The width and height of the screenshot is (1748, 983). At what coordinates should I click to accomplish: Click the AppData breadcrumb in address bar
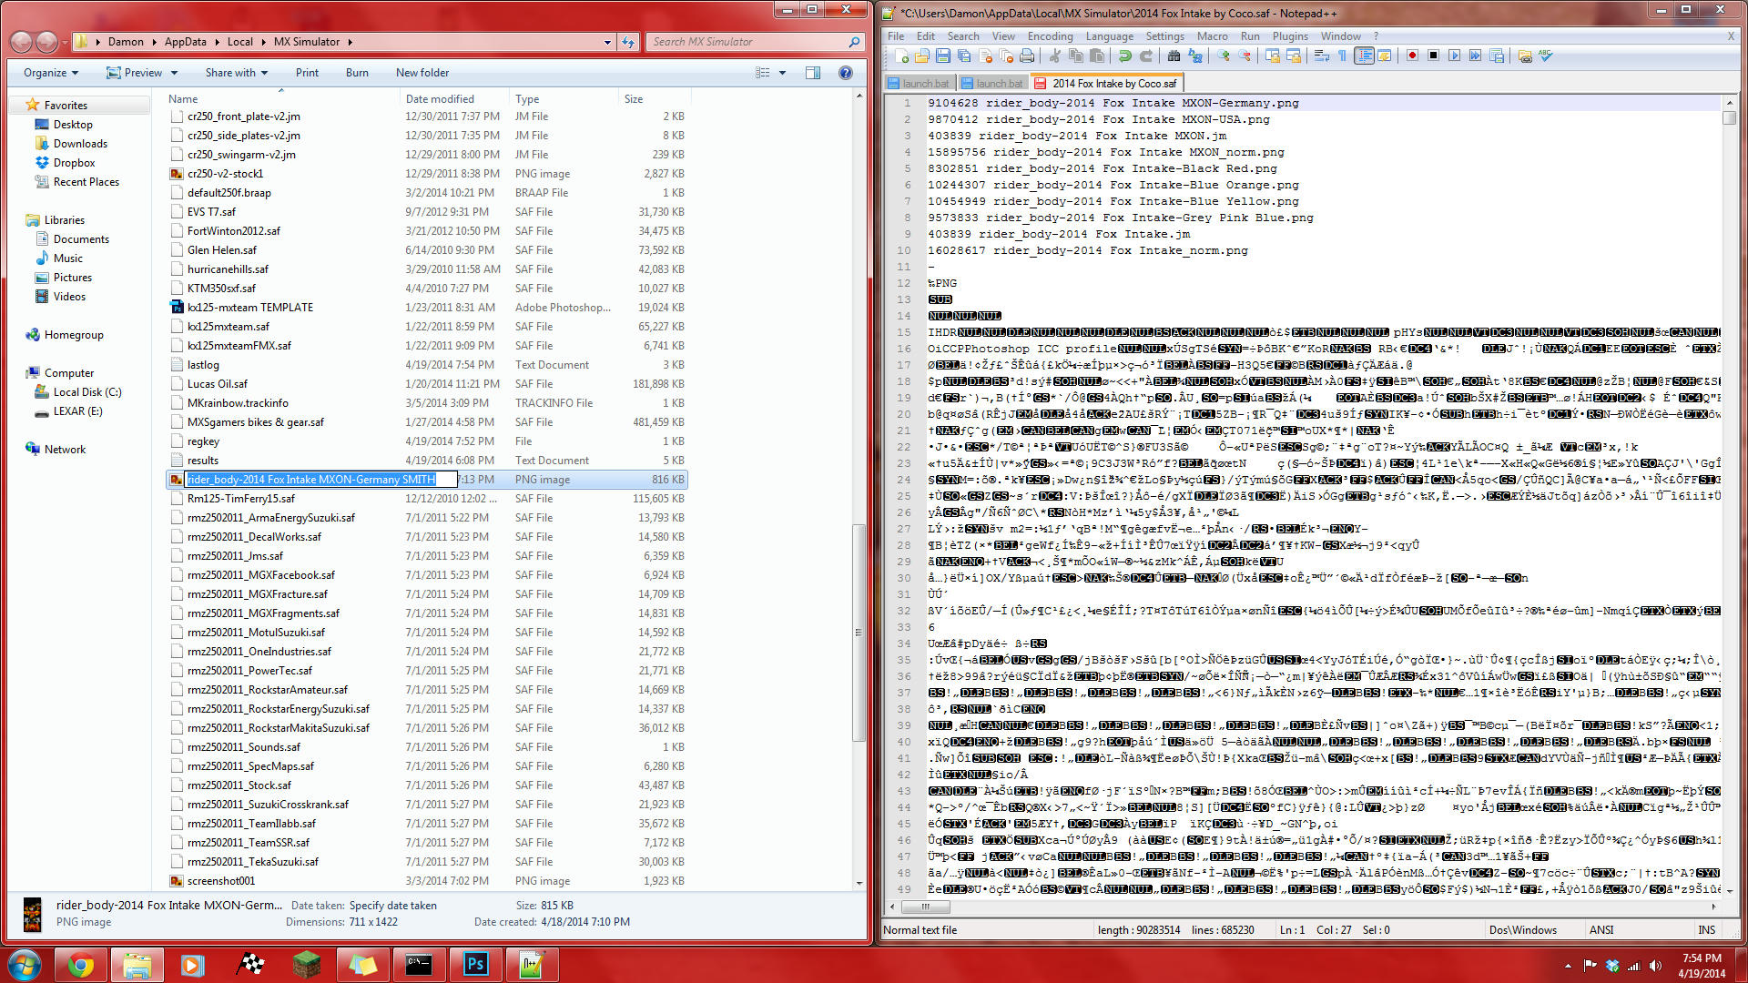(185, 42)
